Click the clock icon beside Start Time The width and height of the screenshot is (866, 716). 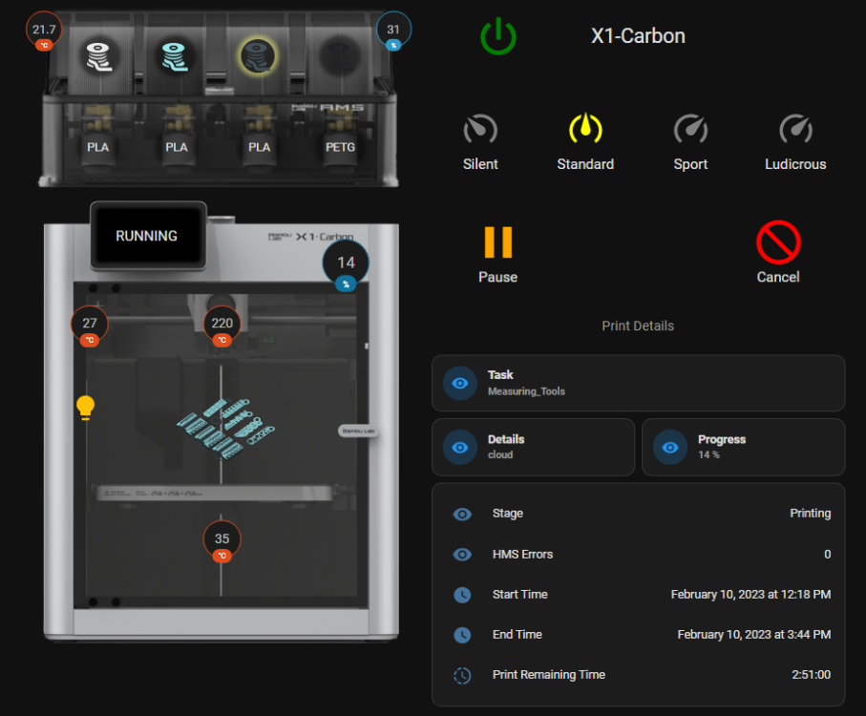tap(462, 595)
